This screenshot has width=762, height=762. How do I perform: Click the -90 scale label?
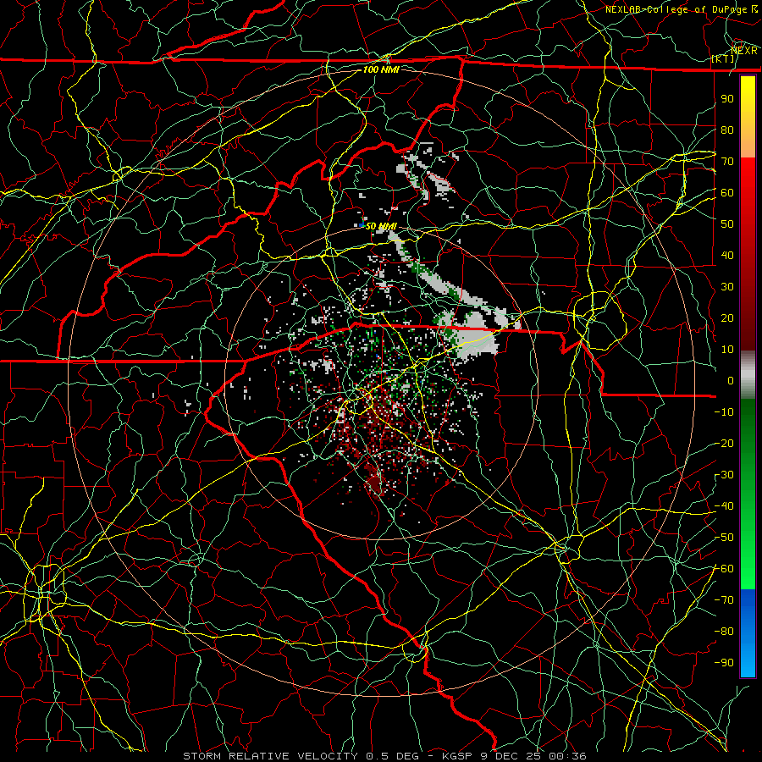point(724,663)
